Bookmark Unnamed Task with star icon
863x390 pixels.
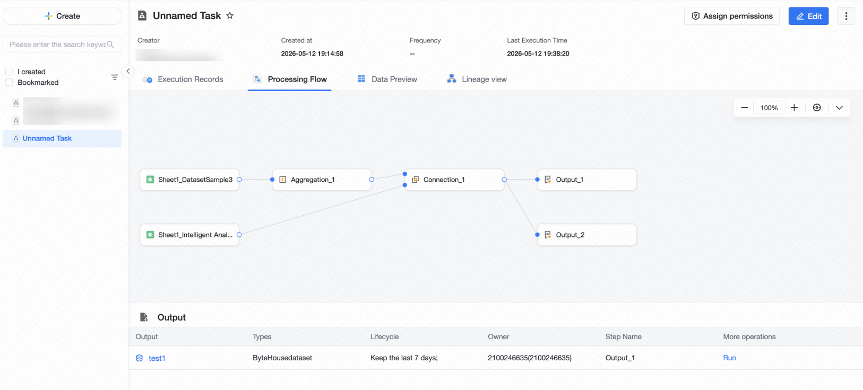click(230, 16)
